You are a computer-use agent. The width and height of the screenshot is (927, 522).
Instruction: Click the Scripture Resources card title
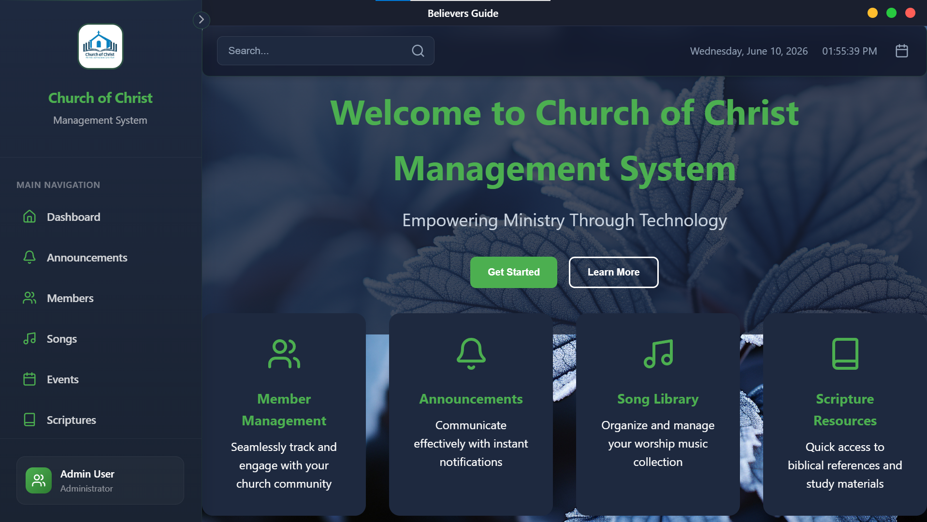tap(845, 409)
